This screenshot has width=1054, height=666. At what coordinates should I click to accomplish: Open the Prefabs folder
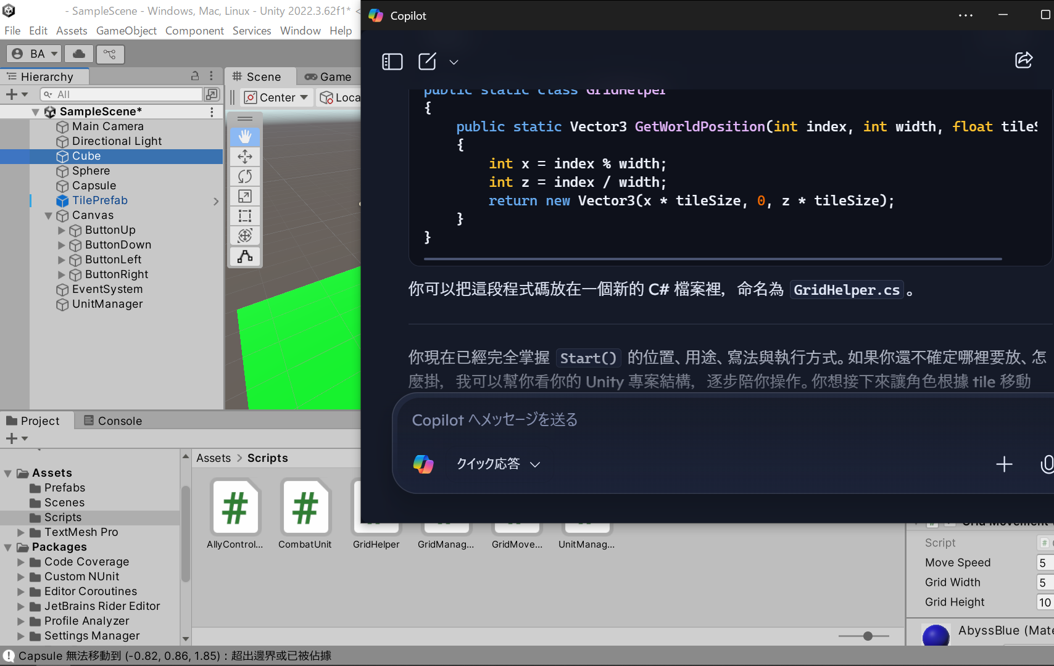coord(65,488)
